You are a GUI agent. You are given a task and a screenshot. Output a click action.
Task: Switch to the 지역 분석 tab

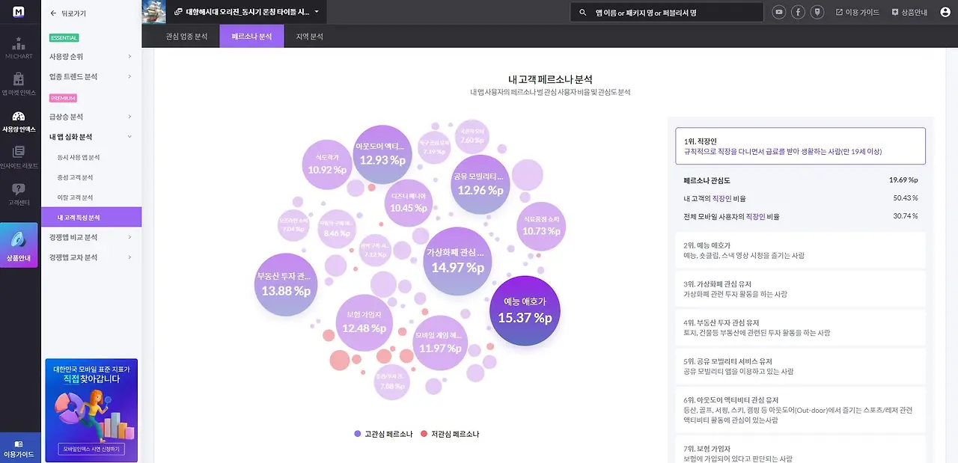pyautogui.click(x=309, y=36)
